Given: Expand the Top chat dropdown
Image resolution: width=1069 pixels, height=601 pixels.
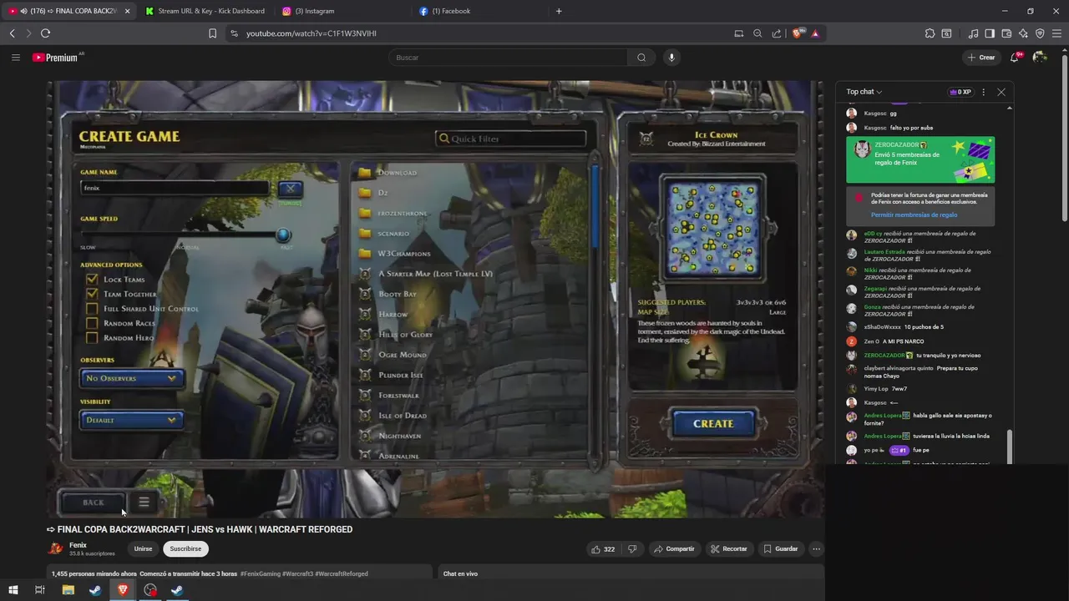Looking at the screenshot, I should (x=864, y=92).
